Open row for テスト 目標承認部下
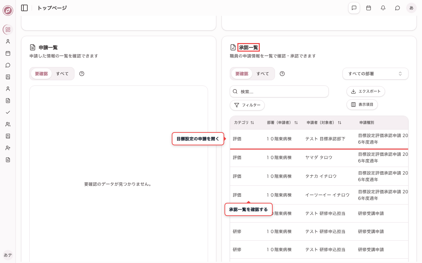 coord(319,139)
